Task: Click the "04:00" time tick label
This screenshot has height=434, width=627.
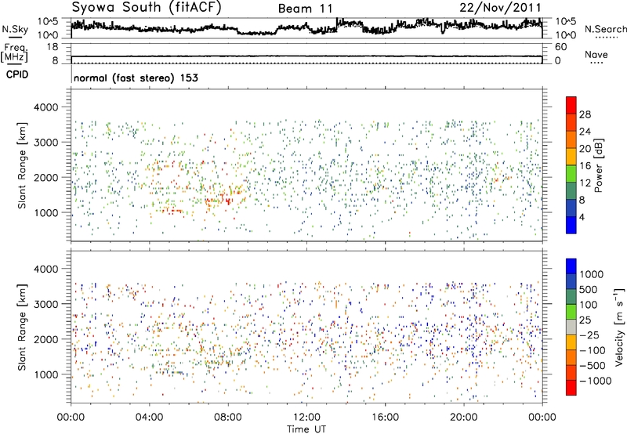Action: (x=149, y=418)
